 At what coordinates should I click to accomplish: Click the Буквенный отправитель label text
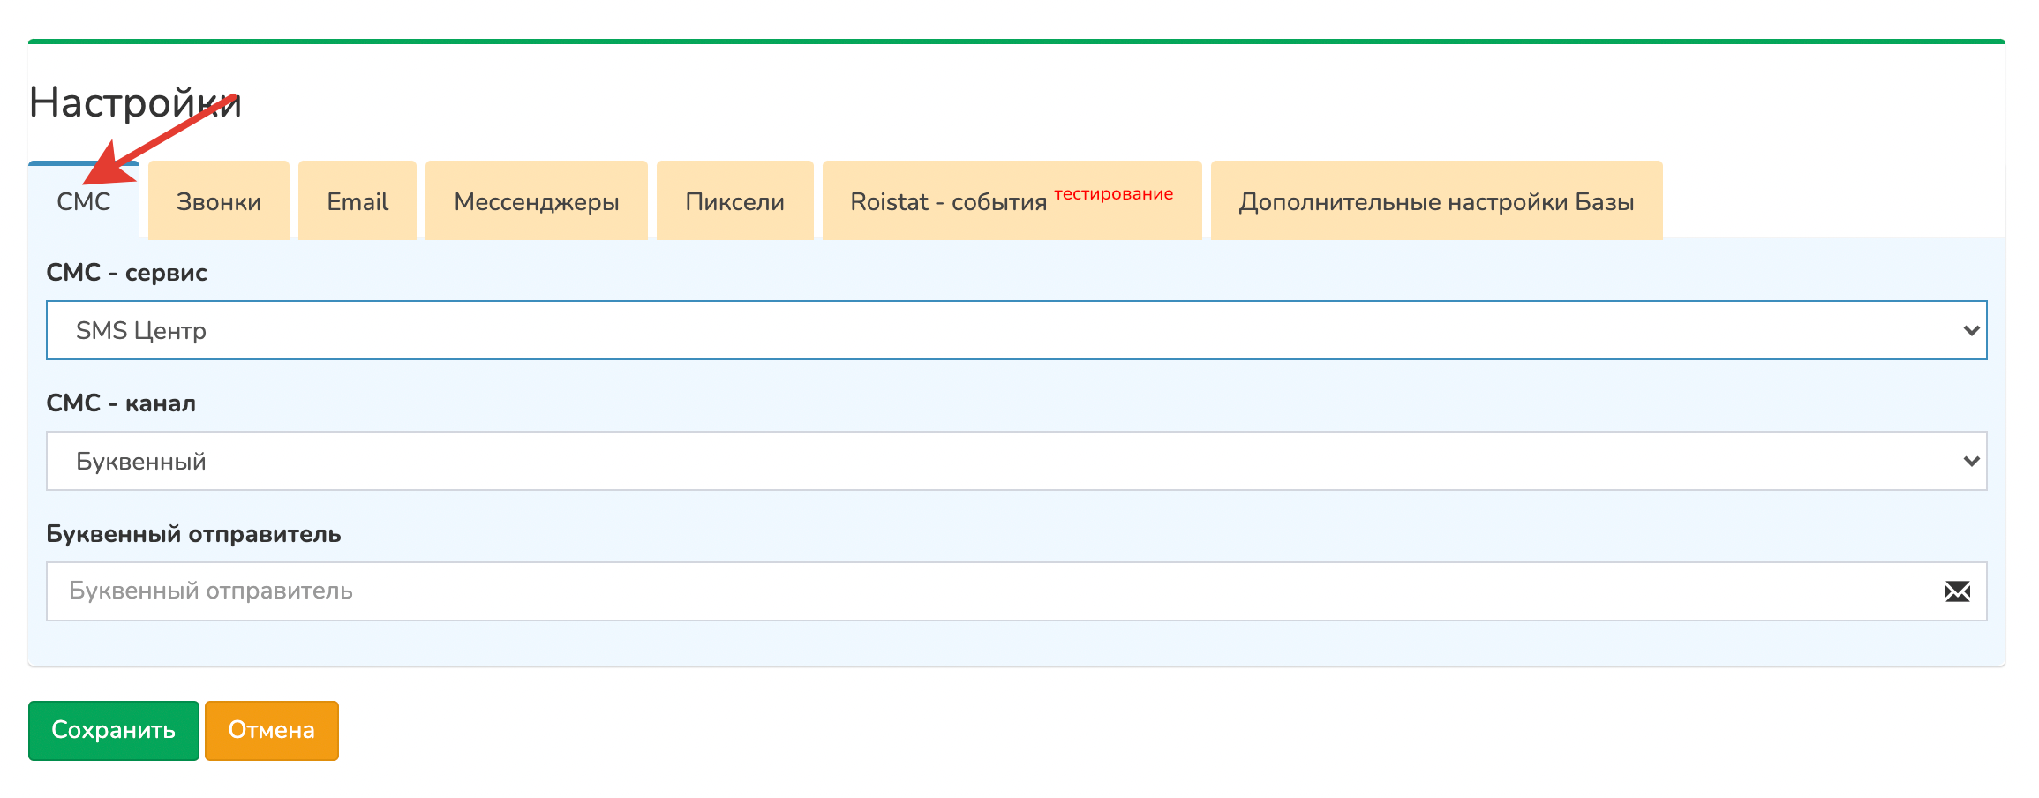click(x=193, y=534)
